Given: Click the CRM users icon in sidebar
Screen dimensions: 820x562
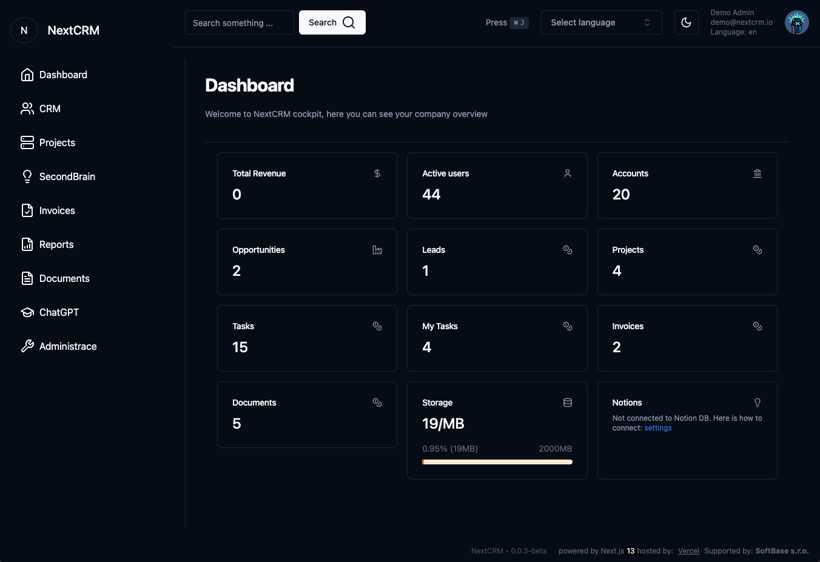Looking at the screenshot, I should (x=27, y=109).
